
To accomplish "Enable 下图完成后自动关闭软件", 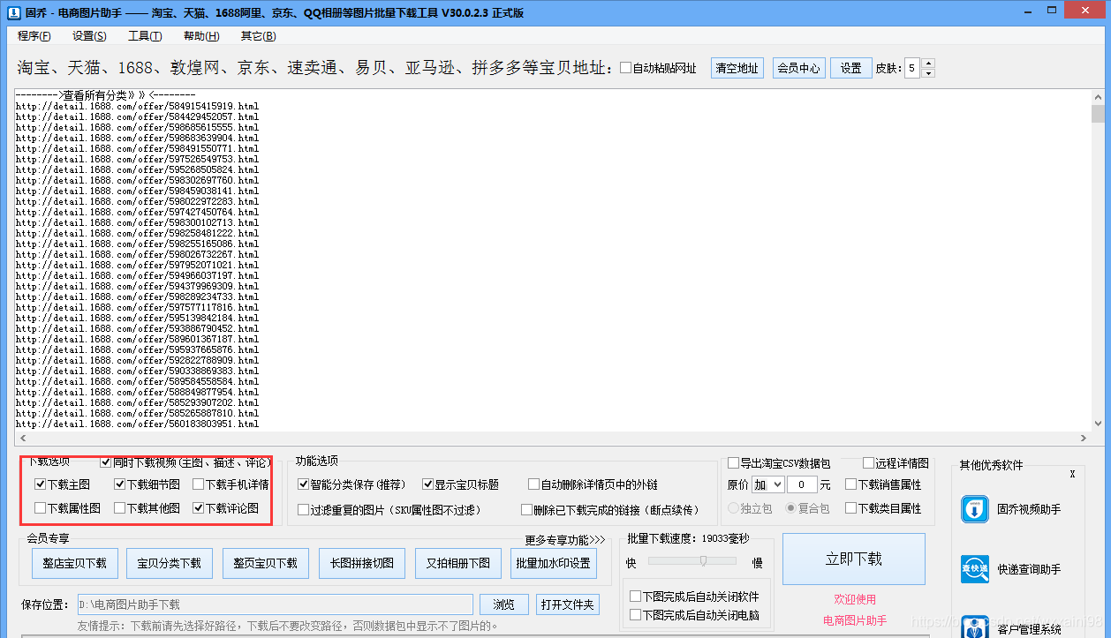I will 635,597.
